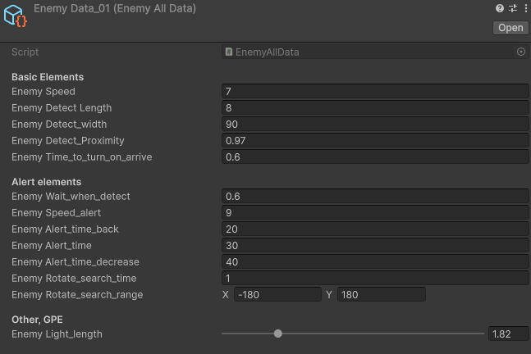Viewport: 531px width, 354px height.
Task: Click the Enemy Wait_when_detect value field
Action: click(x=375, y=197)
